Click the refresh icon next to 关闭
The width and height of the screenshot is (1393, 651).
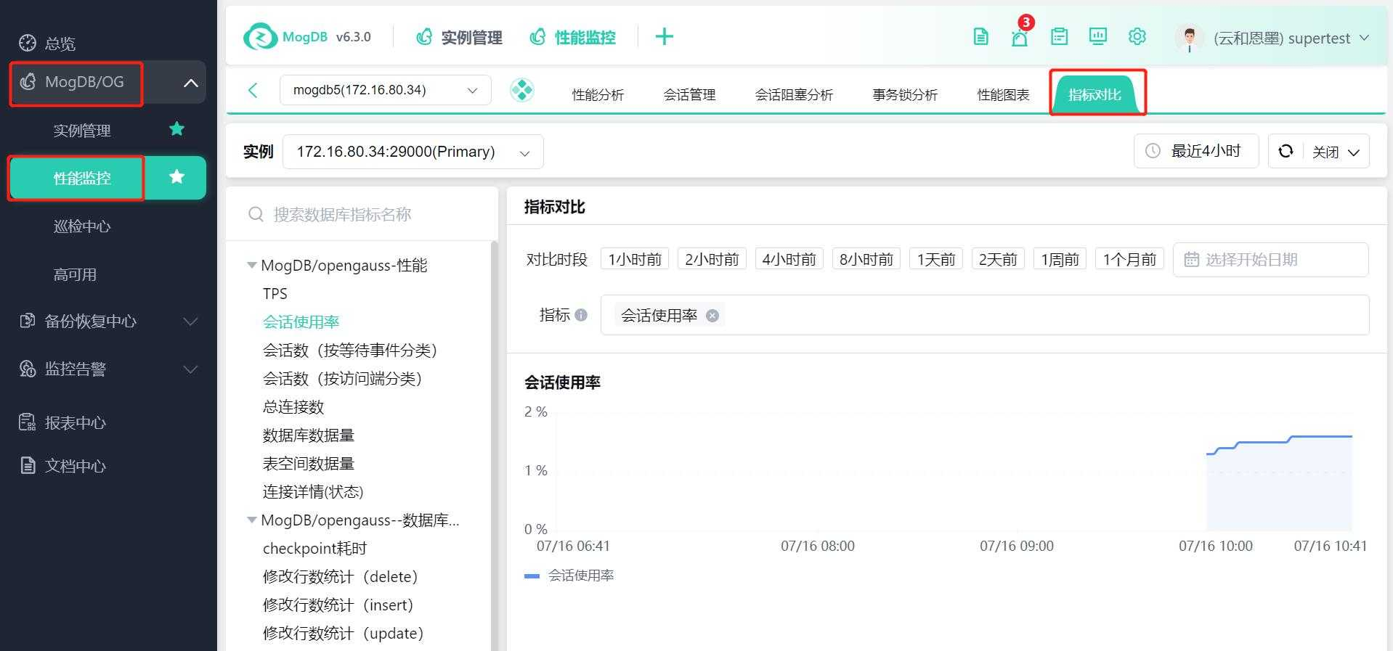(1286, 151)
